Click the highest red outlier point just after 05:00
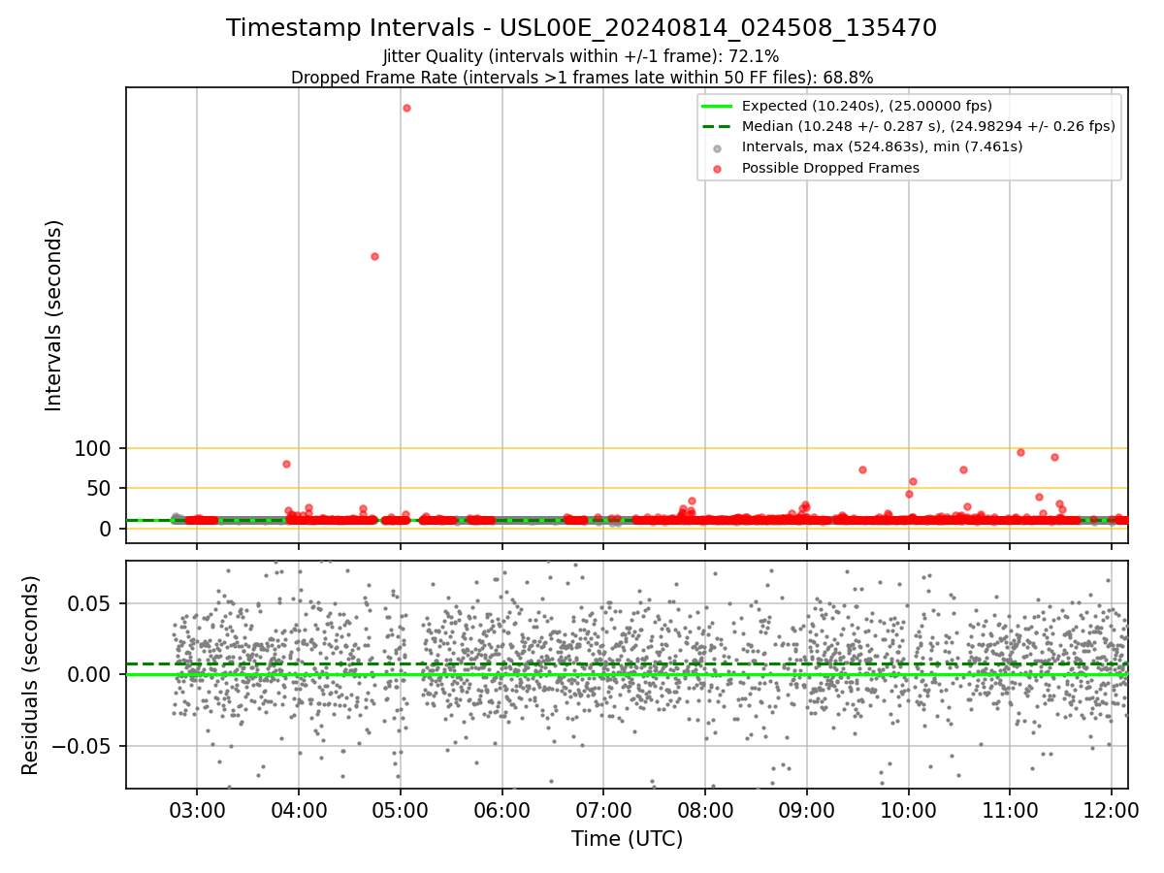 click(x=406, y=108)
